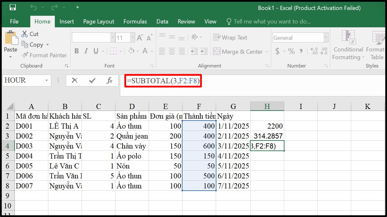Open the Data ribbon tab
The width and height of the screenshot is (387, 217).
pos(162,22)
